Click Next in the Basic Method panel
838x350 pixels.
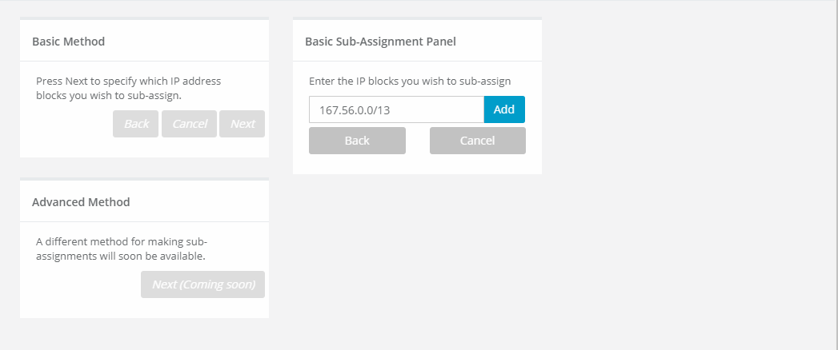point(242,124)
